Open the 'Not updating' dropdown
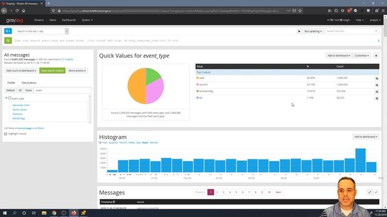The width and height of the screenshot is (387, 217). coord(313,31)
